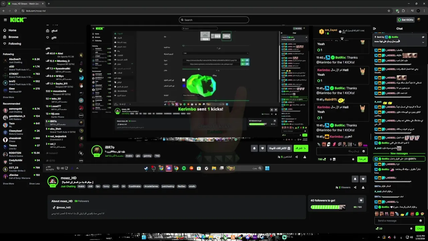Select the fps tag
This screenshot has width=428, height=241.
[x=98, y=186]
